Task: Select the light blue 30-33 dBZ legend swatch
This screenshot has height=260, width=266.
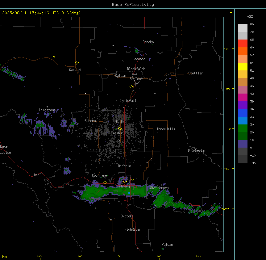Action: (x=243, y=120)
